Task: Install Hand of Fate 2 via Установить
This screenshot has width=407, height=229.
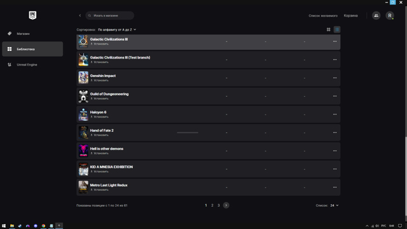Action: pyautogui.click(x=99, y=135)
